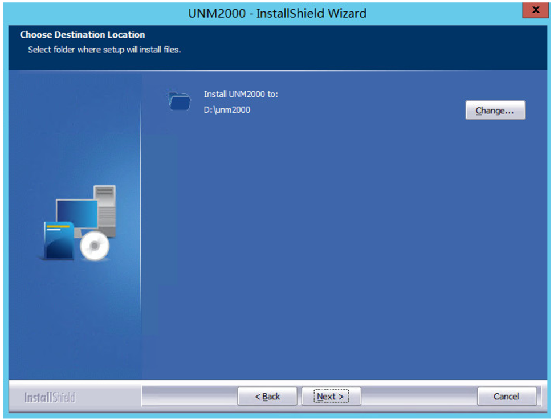
Task: Click the CD disc in setup graphic
Action: tap(95, 246)
